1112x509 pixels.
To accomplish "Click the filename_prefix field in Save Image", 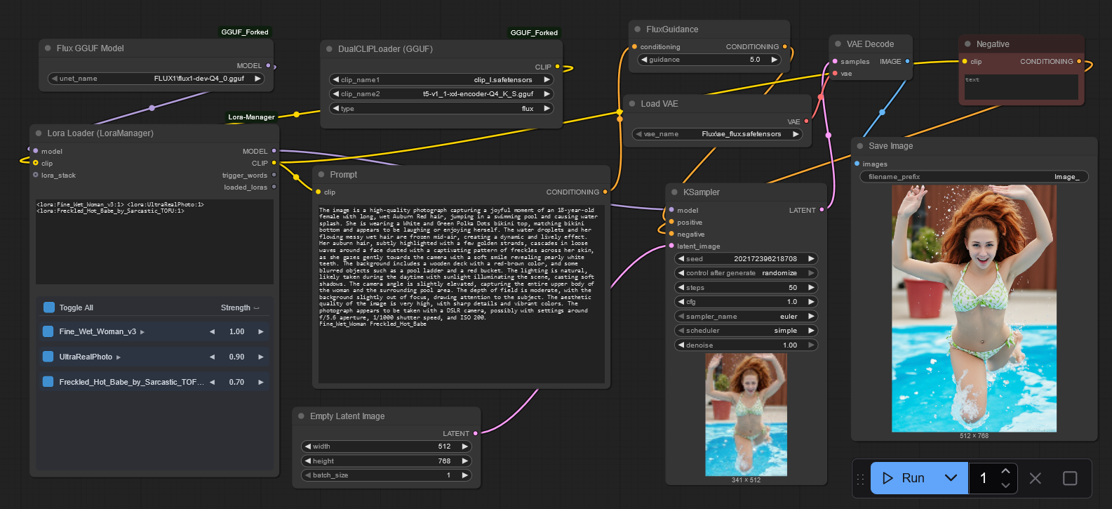I will tap(974, 177).
